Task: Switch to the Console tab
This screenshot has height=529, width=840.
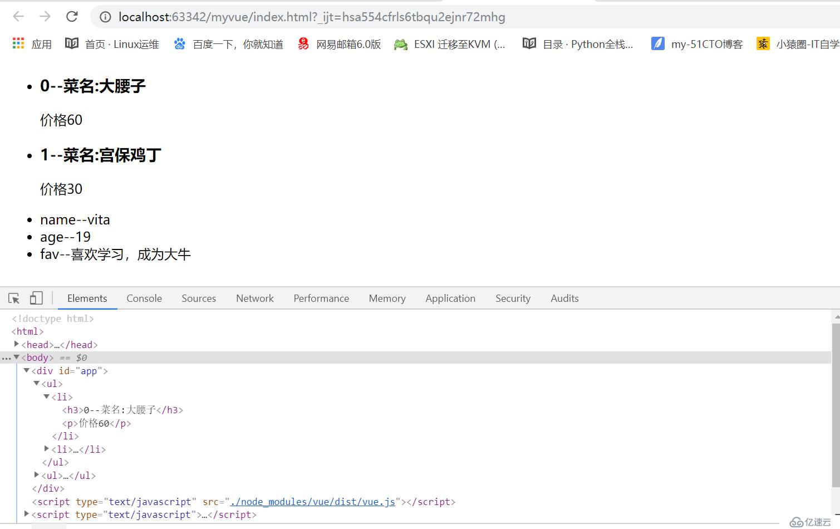Action: pyautogui.click(x=144, y=298)
